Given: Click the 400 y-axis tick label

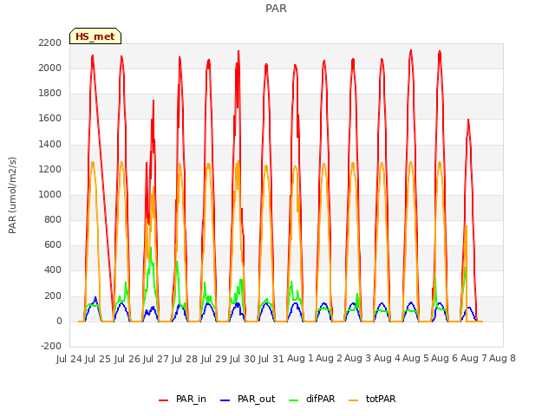Looking at the screenshot, I should click(53, 270).
